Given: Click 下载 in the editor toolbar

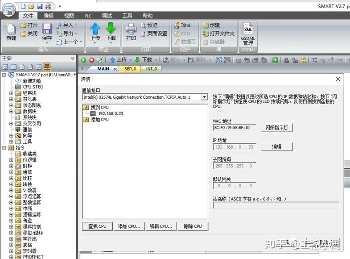Looking at the screenshot, I should [x=144, y=60].
